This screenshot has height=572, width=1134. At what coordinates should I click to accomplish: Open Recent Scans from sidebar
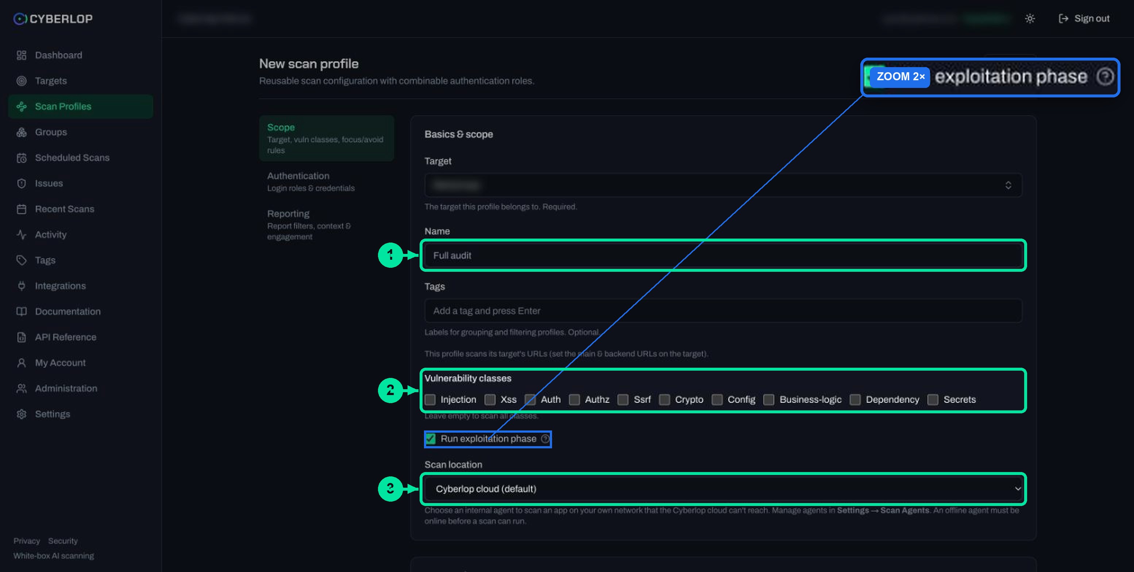[64, 209]
